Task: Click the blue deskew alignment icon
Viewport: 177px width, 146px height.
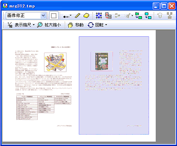Action: click(99, 15)
